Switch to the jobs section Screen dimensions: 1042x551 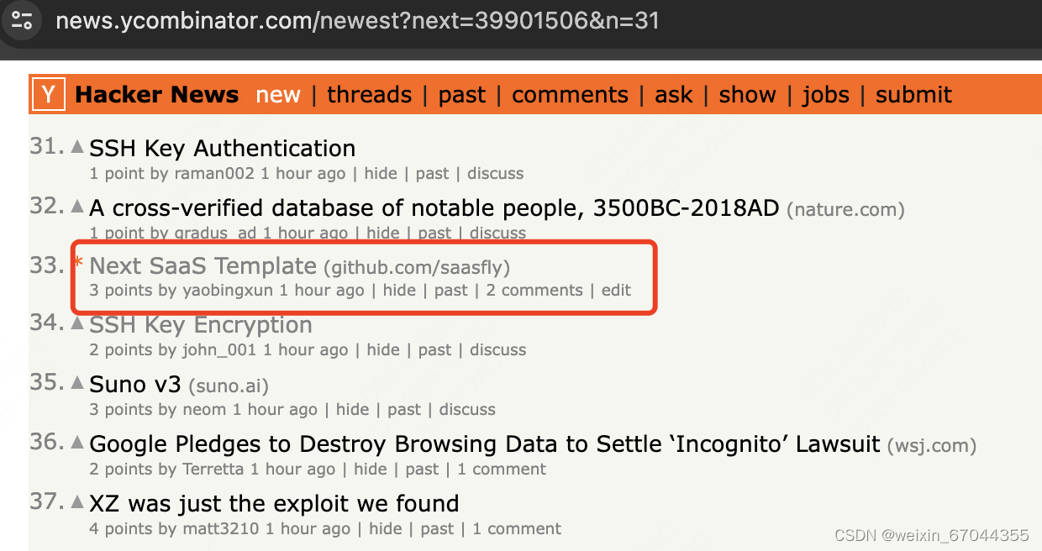point(825,94)
